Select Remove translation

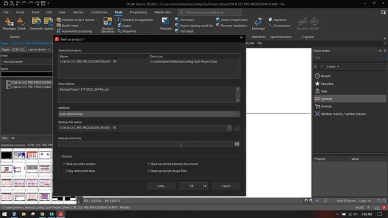[232, 25]
